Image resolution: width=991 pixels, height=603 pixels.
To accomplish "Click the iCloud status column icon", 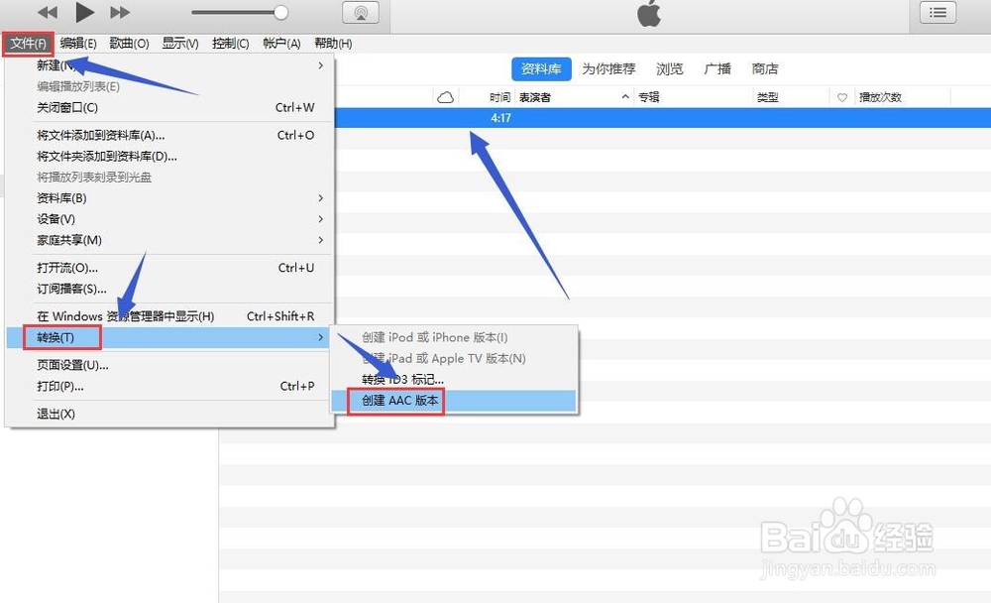I will coord(446,97).
